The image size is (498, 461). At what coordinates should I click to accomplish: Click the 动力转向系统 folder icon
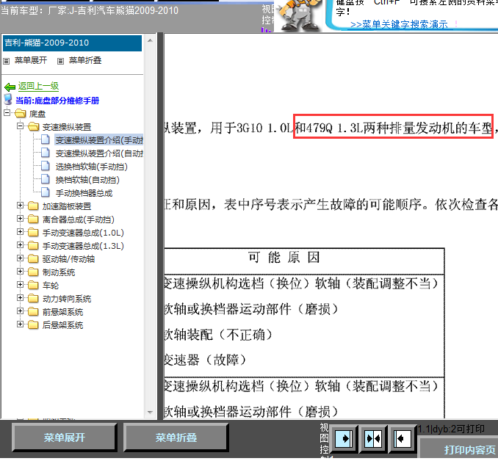point(33,299)
